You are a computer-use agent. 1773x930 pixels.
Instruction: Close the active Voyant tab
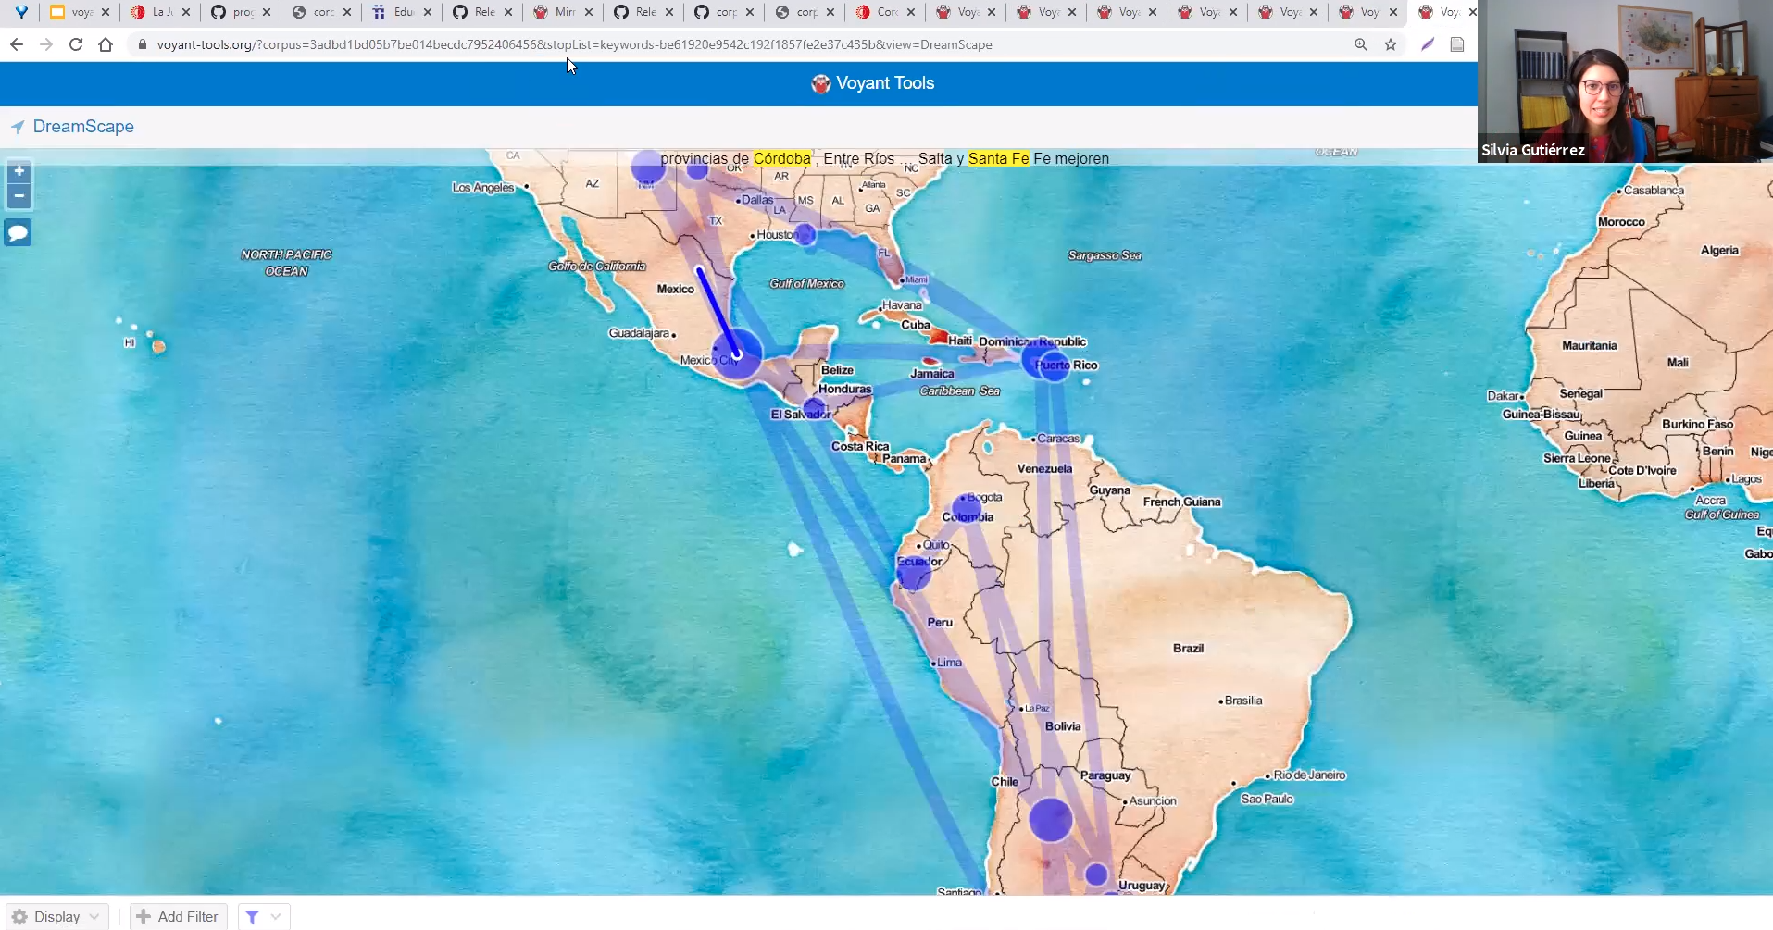click(1472, 12)
